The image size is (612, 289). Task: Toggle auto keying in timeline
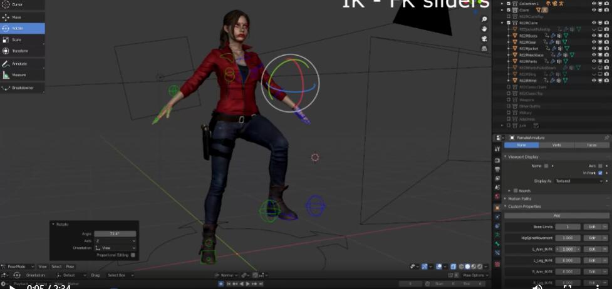[x=221, y=284]
